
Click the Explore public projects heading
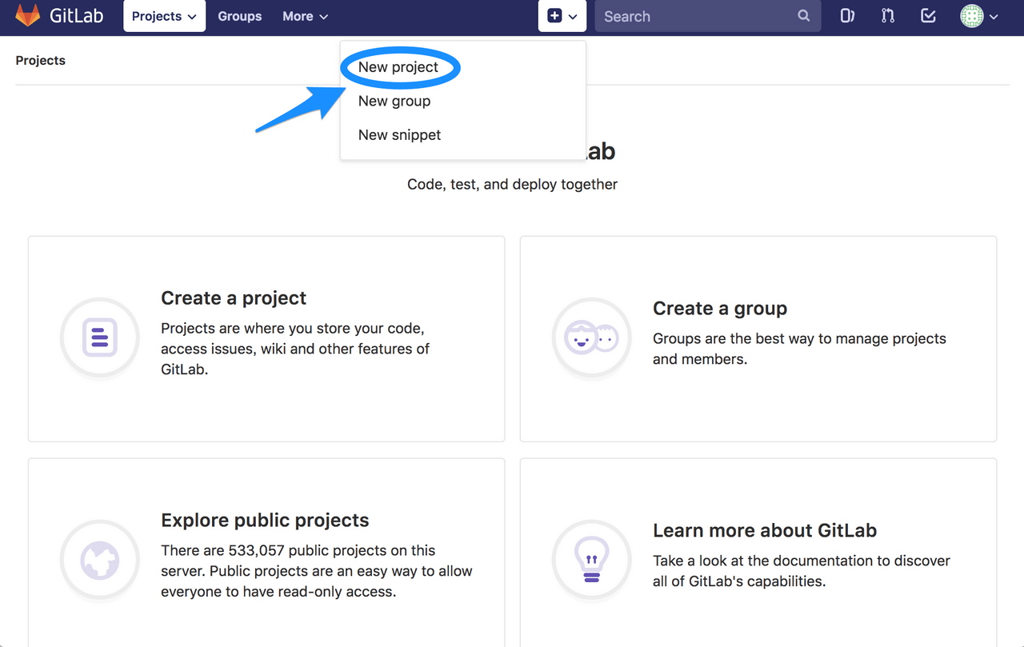tap(265, 521)
